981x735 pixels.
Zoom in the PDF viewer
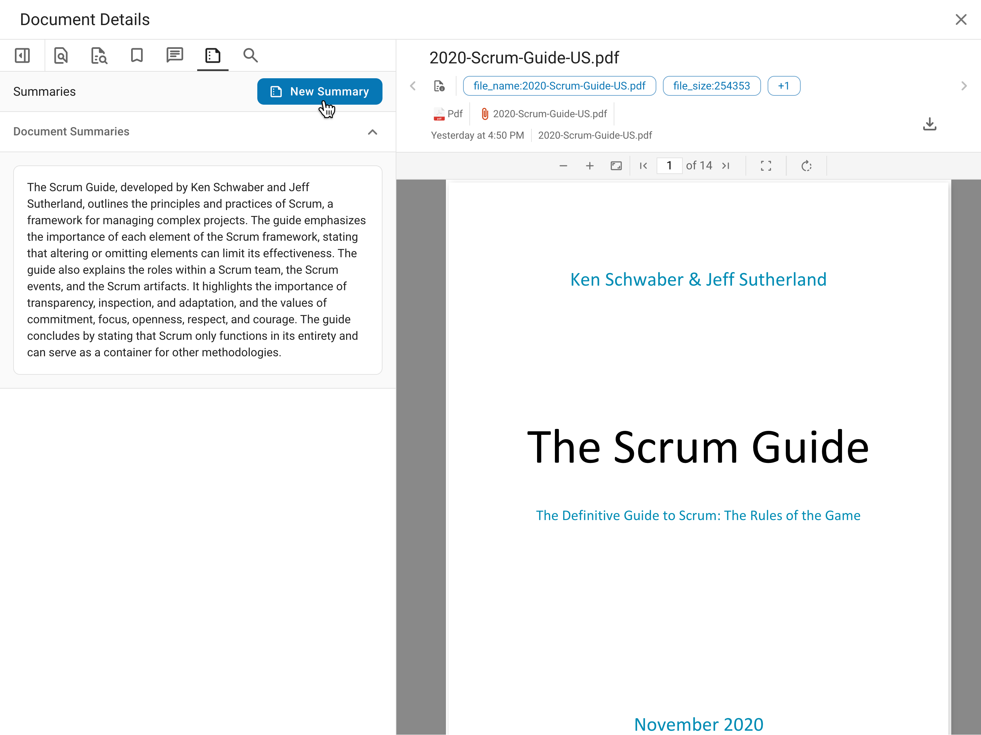pyautogui.click(x=589, y=166)
